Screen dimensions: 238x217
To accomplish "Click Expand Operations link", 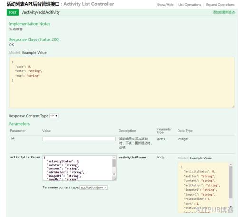I will point(220,5).
